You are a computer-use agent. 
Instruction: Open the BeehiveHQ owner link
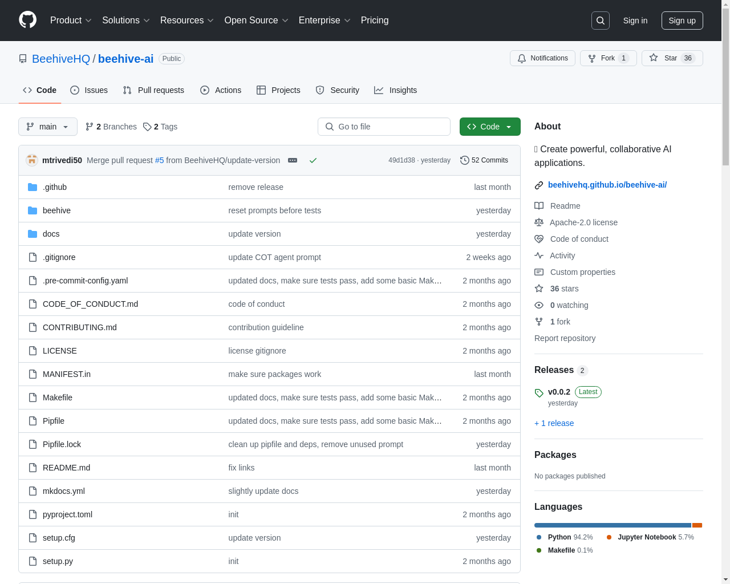tap(61, 59)
